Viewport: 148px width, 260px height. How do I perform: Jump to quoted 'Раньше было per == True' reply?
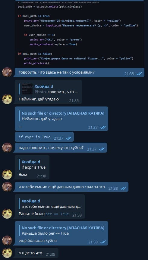63,231
